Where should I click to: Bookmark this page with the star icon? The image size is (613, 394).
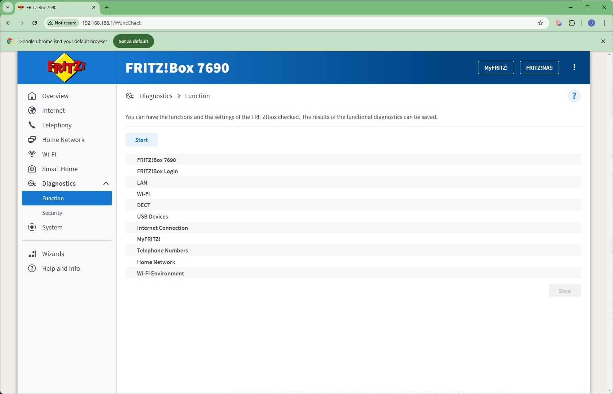tap(540, 23)
